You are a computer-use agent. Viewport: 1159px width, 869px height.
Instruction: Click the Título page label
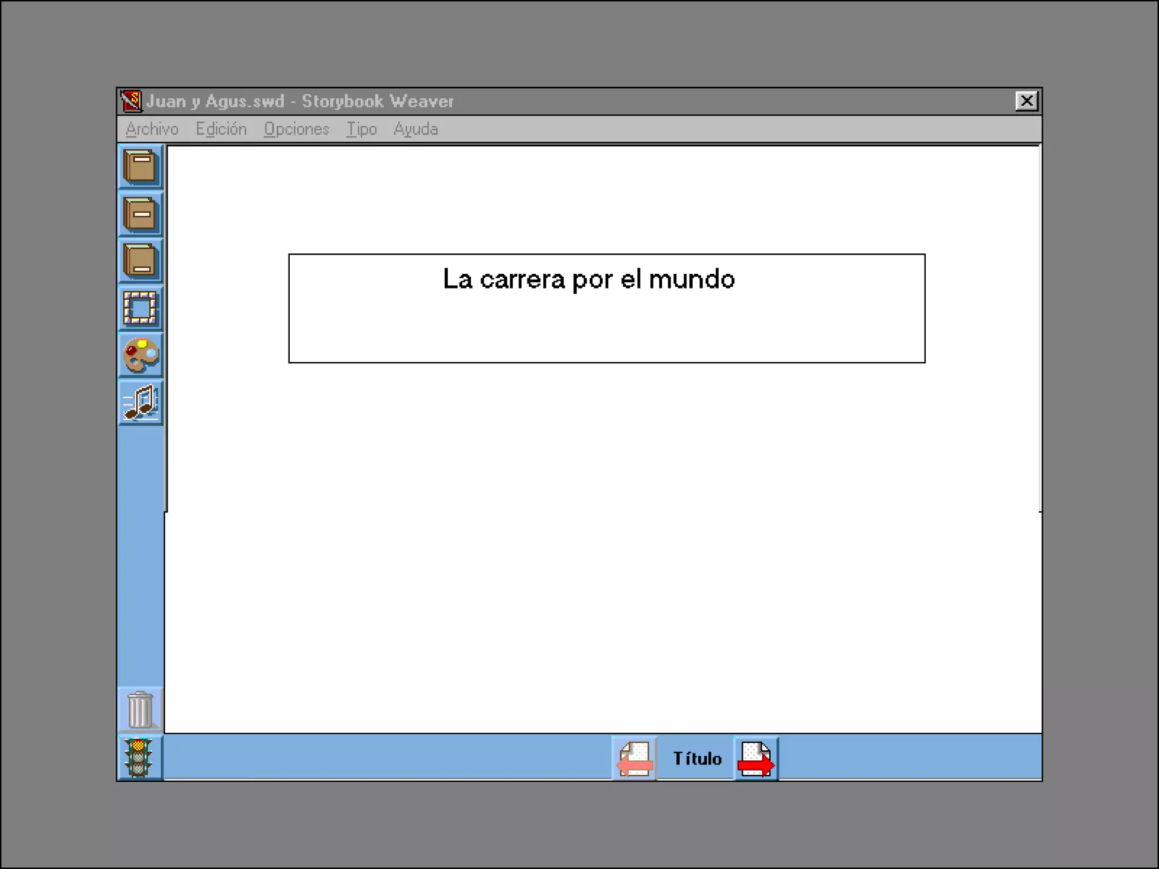coord(697,759)
